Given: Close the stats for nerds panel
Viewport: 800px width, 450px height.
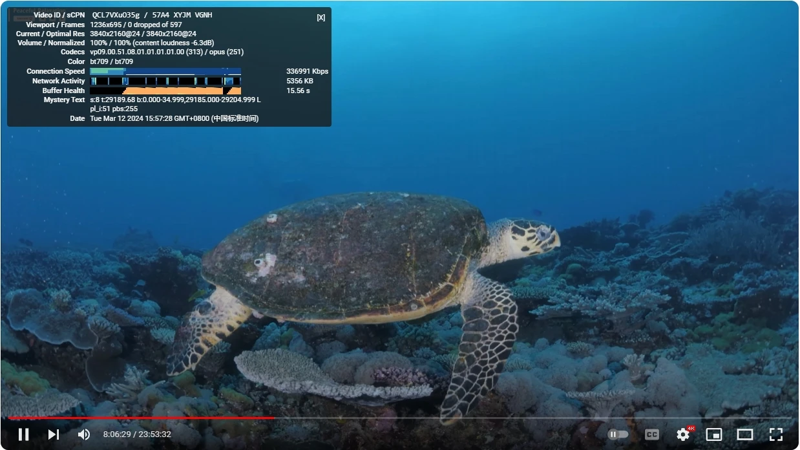Looking at the screenshot, I should click(321, 17).
